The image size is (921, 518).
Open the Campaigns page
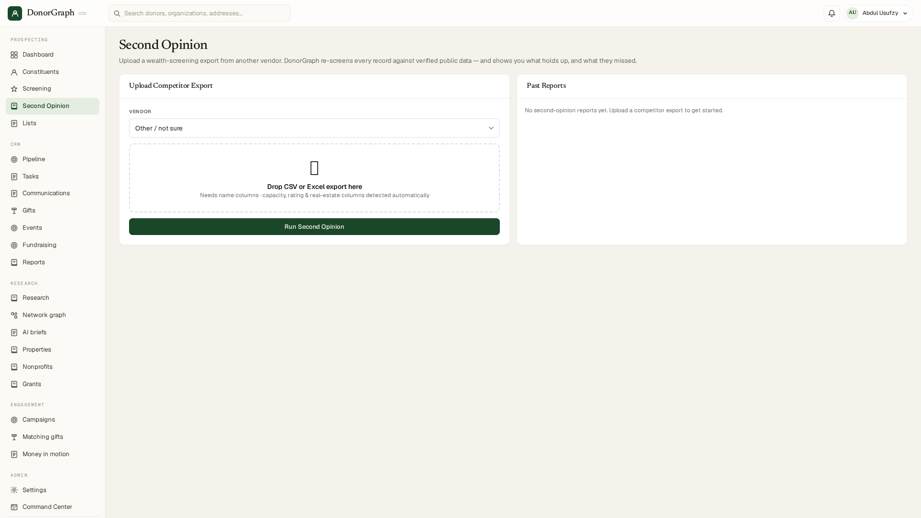(52, 420)
